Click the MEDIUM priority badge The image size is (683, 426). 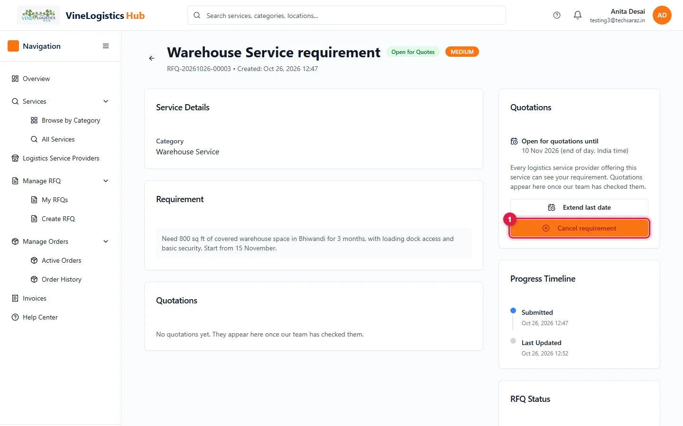pos(462,52)
